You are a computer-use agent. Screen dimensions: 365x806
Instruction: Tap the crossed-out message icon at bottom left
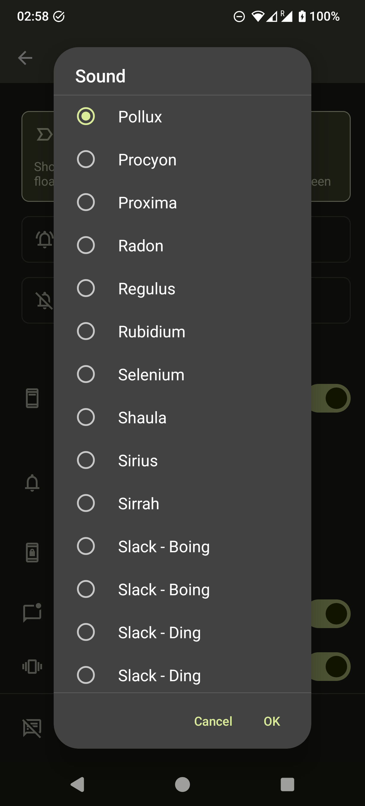(32, 728)
